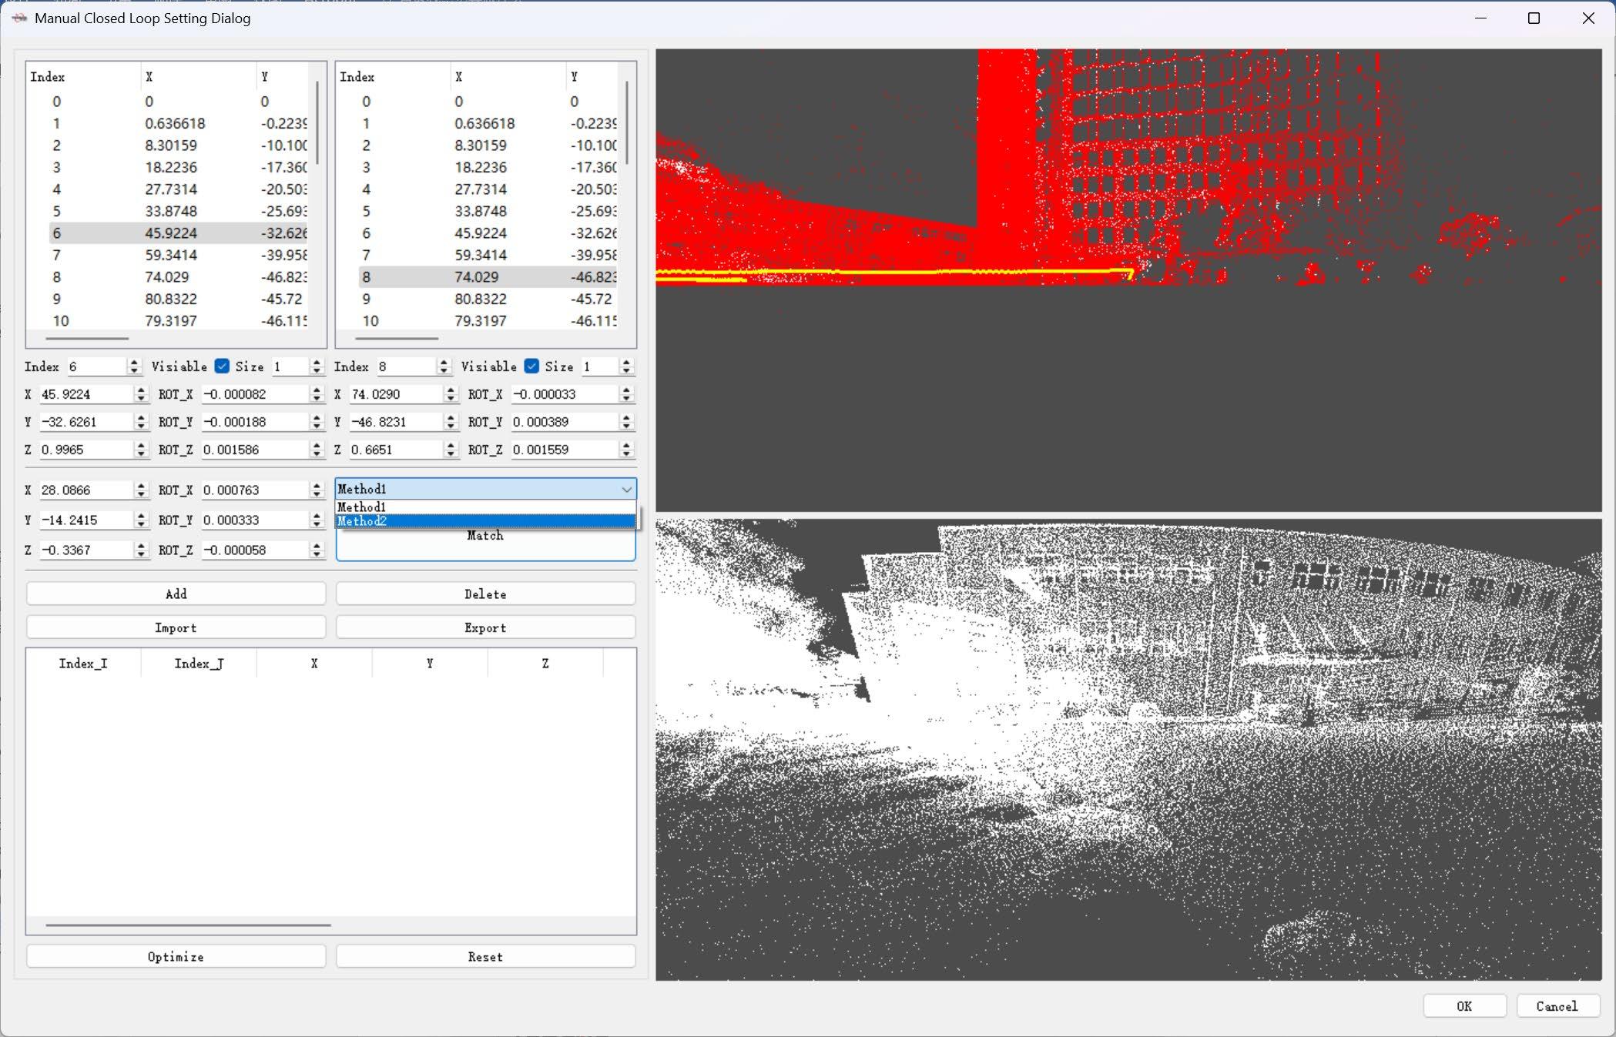
Task: Close the Manual Closed Loop dialog
Action: click(x=1588, y=18)
